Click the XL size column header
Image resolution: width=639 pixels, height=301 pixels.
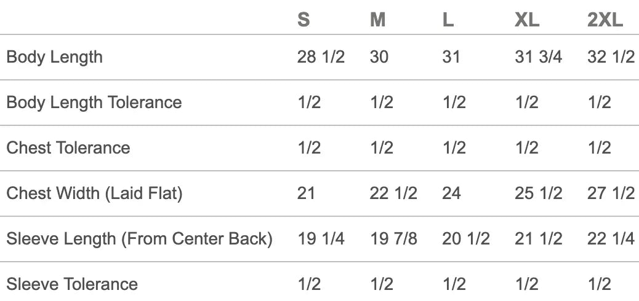coord(527,20)
